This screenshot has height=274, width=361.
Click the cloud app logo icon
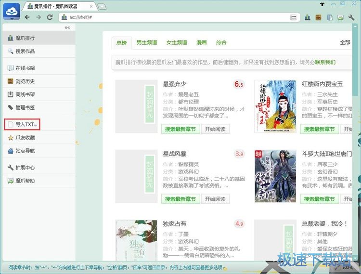pyautogui.click(x=12, y=12)
